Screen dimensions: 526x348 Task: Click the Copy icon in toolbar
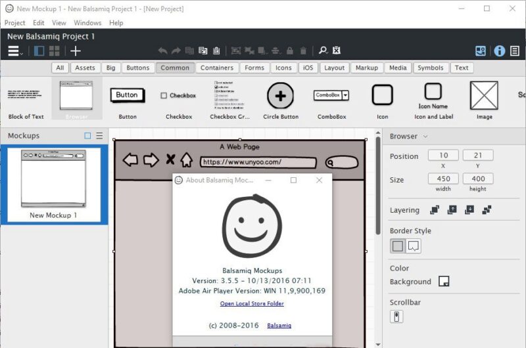point(189,51)
